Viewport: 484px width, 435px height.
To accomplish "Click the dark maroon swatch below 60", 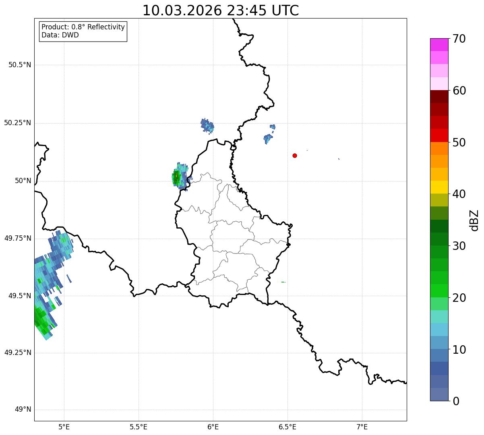I will click(x=439, y=97).
